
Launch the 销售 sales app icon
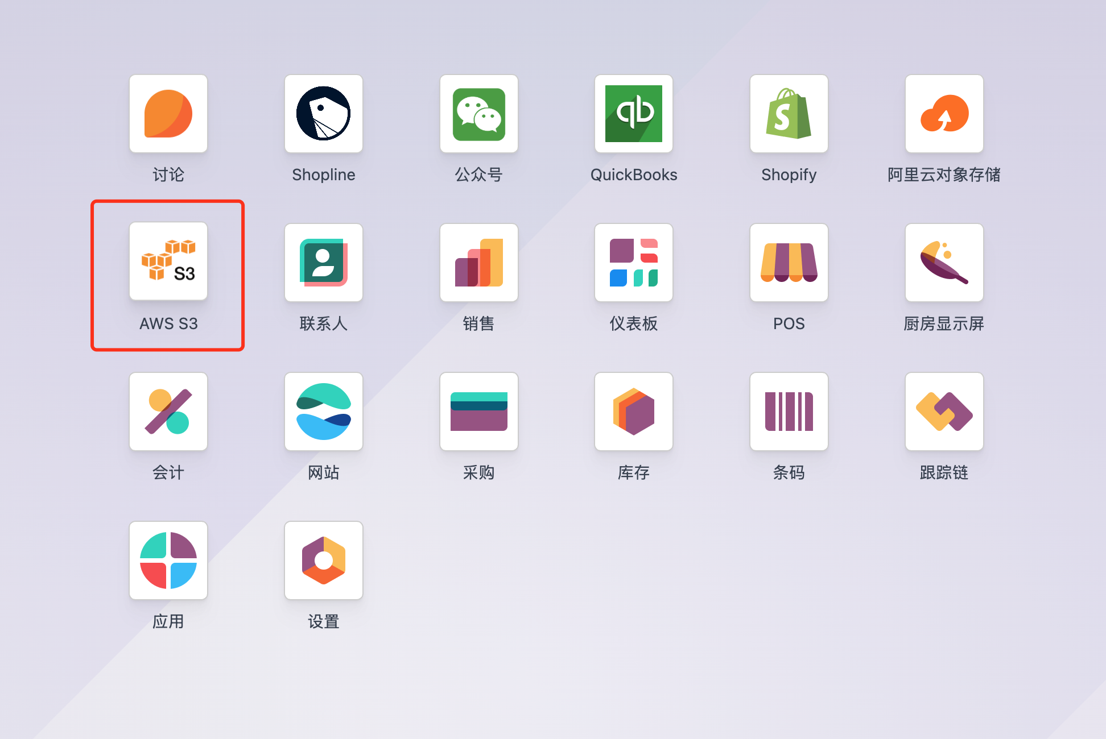click(x=479, y=263)
